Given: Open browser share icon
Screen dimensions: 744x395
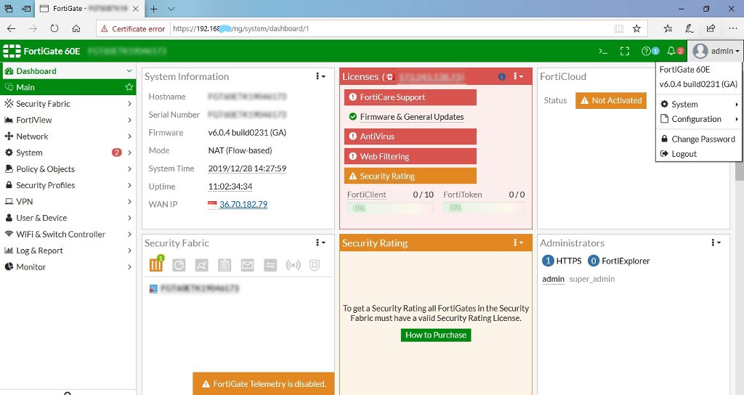Looking at the screenshot, I should (711, 28).
